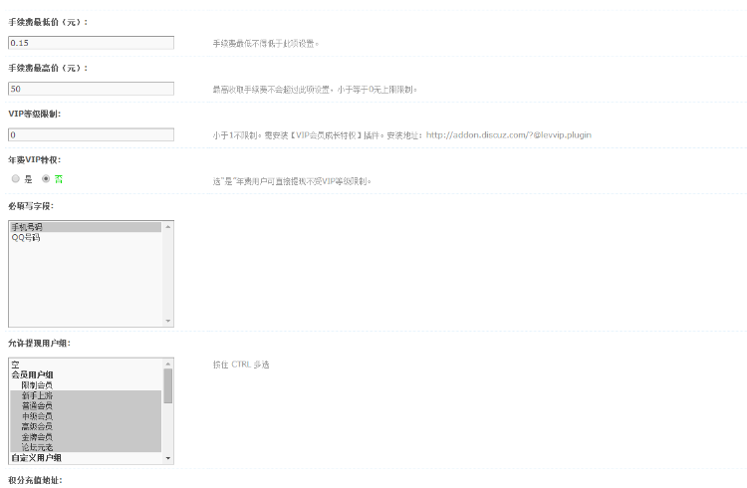Select the 否 radio for 年费VIP特权
Image resolution: width=747 pixels, height=488 pixels.
(x=46, y=178)
